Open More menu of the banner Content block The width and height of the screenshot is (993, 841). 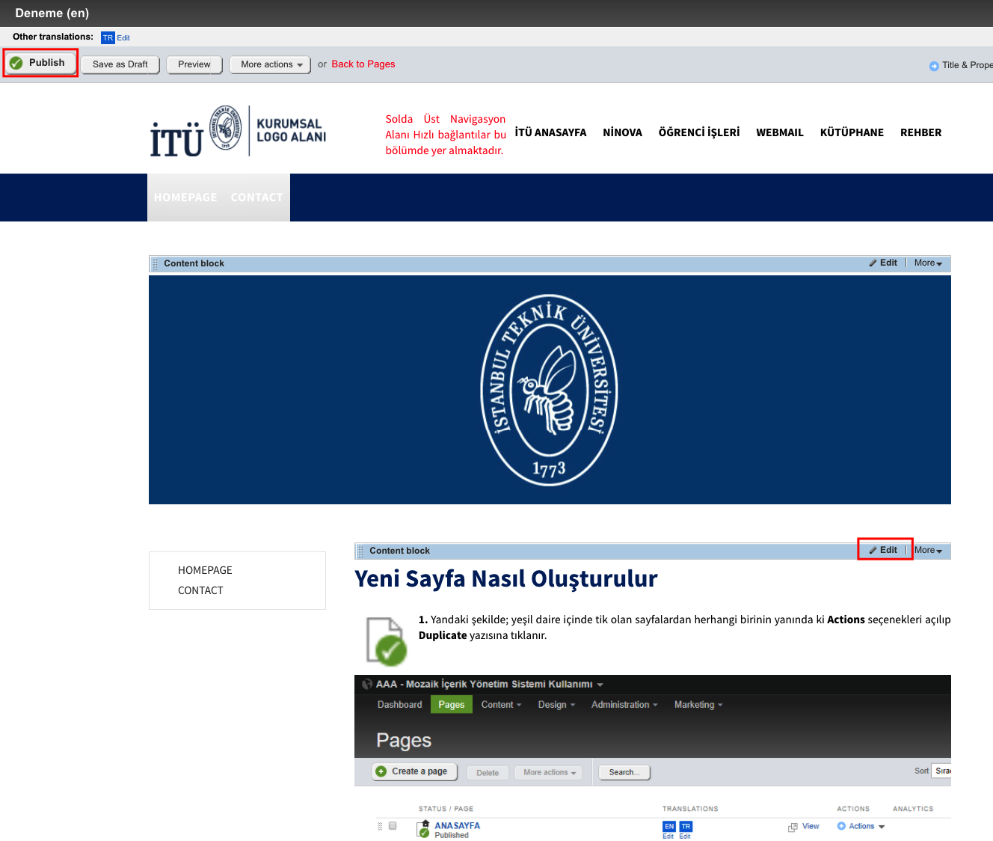(928, 263)
